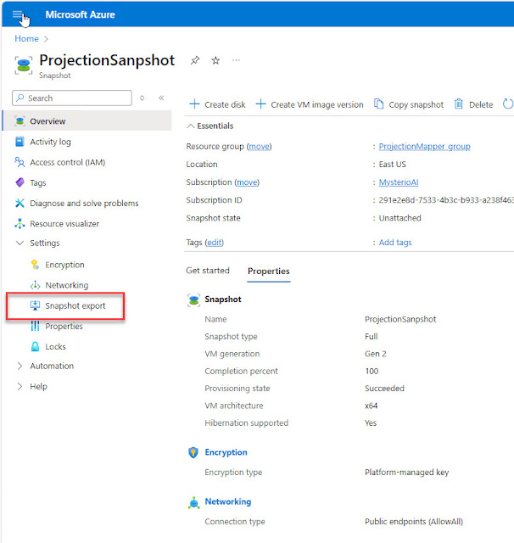The width and height of the screenshot is (514, 543).
Task: Click the 'Succeeded' provisioning state value
Action: pyautogui.click(x=384, y=389)
